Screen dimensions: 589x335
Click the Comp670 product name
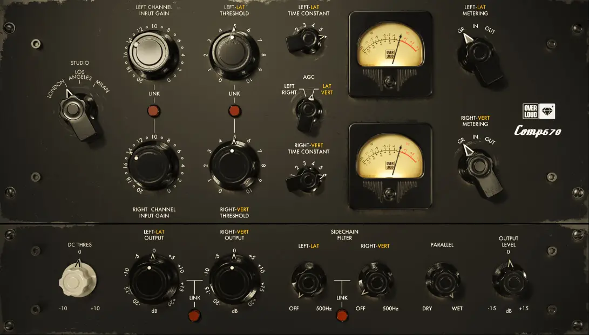(538, 131)
